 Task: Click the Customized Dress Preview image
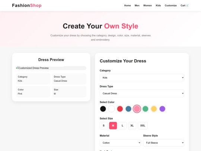[x=51, y=68]
